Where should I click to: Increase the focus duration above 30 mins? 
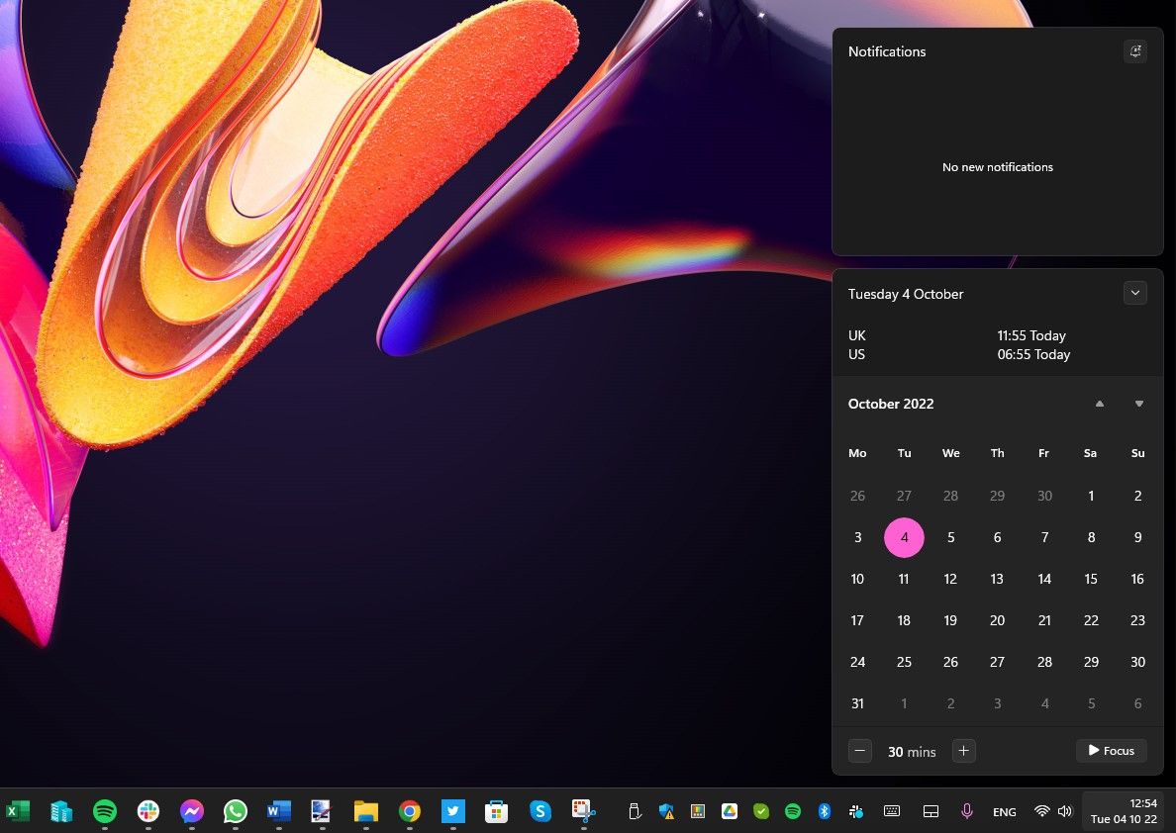(963, 750)
